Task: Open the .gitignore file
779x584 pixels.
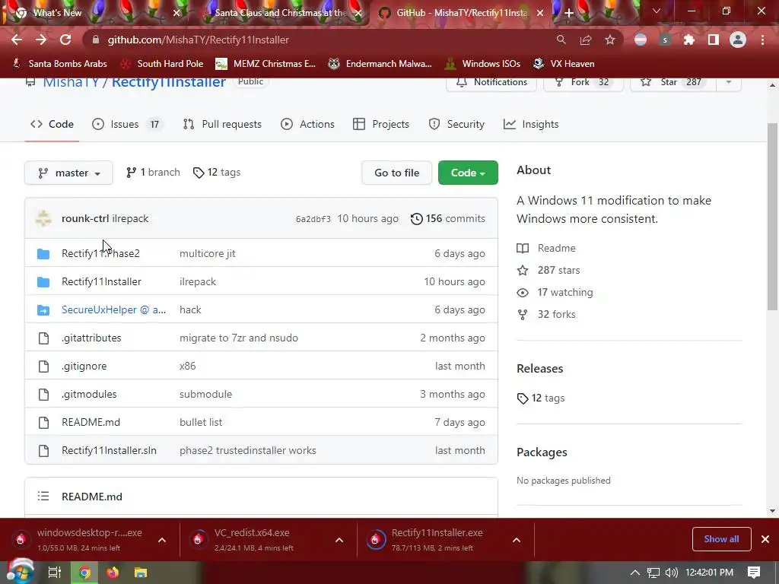Action: click(84, 366)
